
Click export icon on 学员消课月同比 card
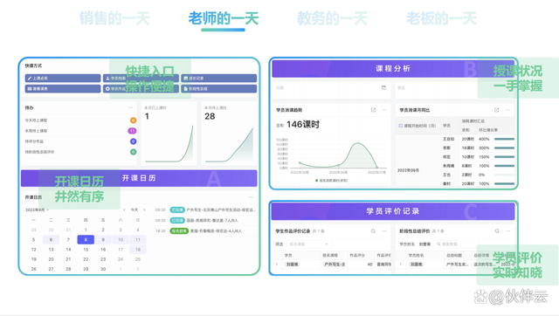[x=496, y=110]
